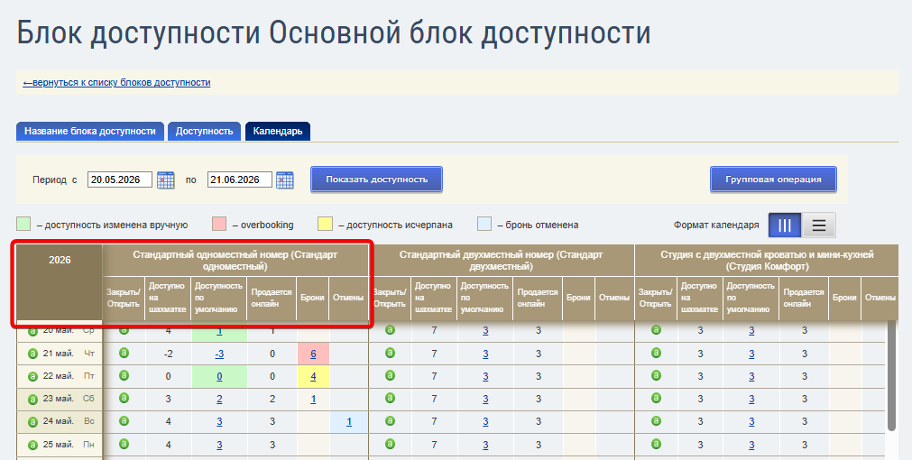Open default availability 0 link for 22 май
This screenshot has height=460, width=912.
click(219, 377)
